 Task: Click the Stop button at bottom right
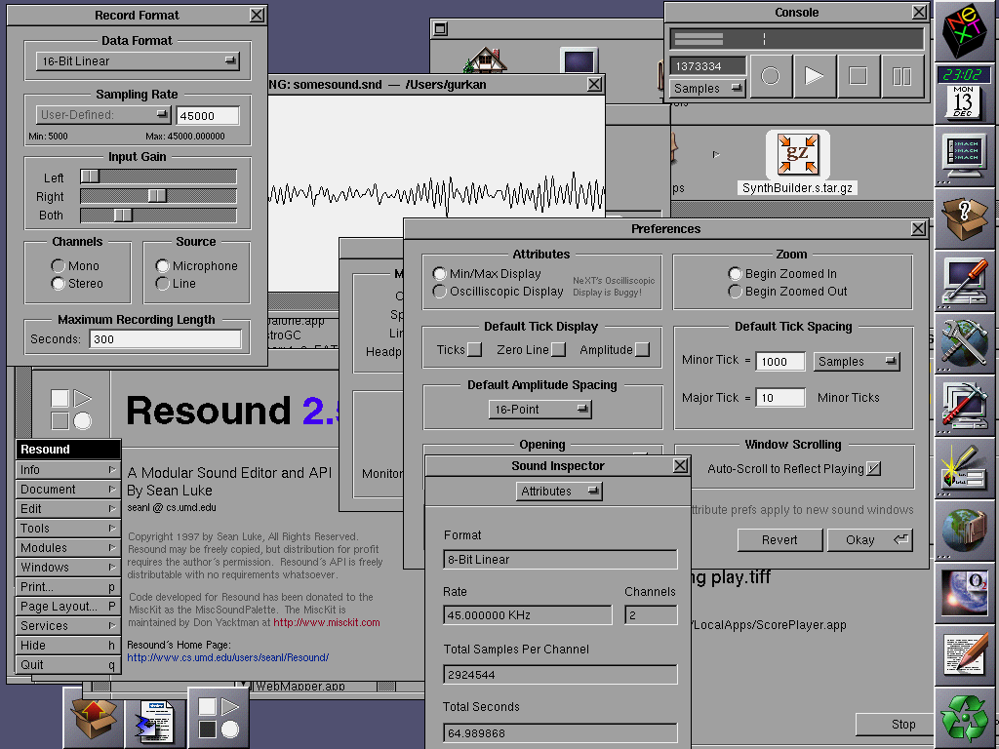895,725
